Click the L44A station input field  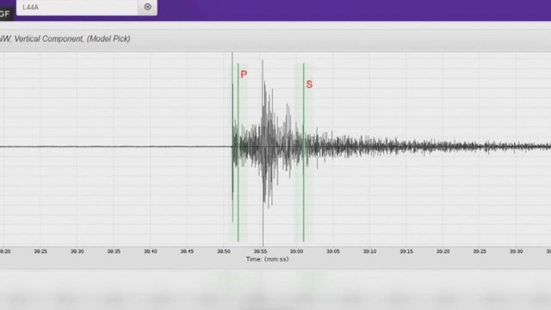(77, 7)
